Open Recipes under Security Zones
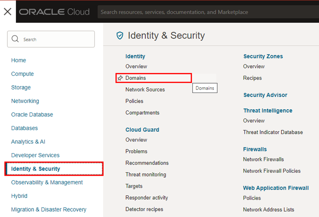This screenshot has height=217, width=319. pyautogui.click(x=252, y=78)
